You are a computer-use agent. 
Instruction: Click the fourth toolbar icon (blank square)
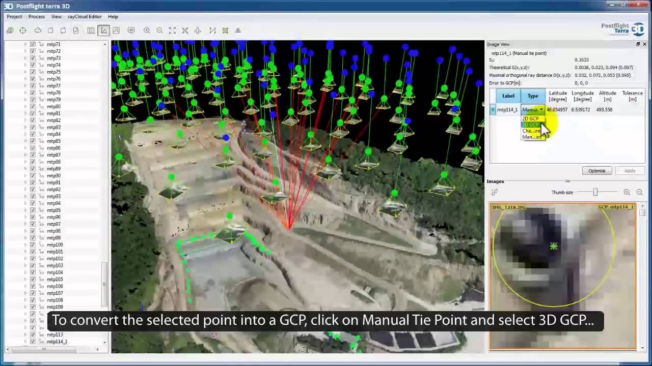pyautogui.click(x=50, y=30)
